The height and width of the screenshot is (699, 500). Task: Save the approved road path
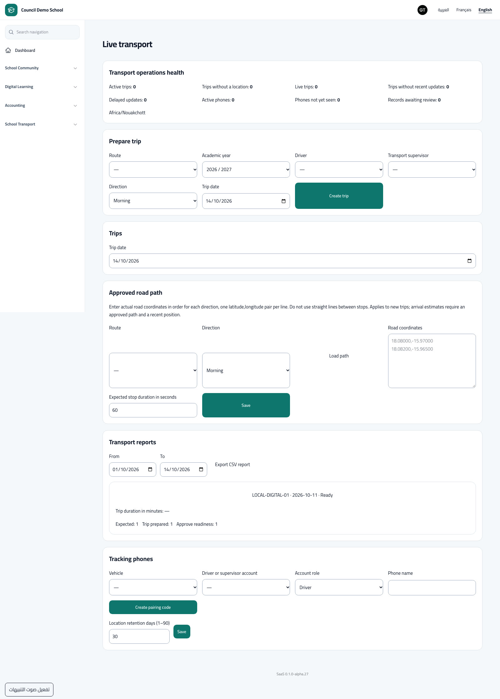246,405
